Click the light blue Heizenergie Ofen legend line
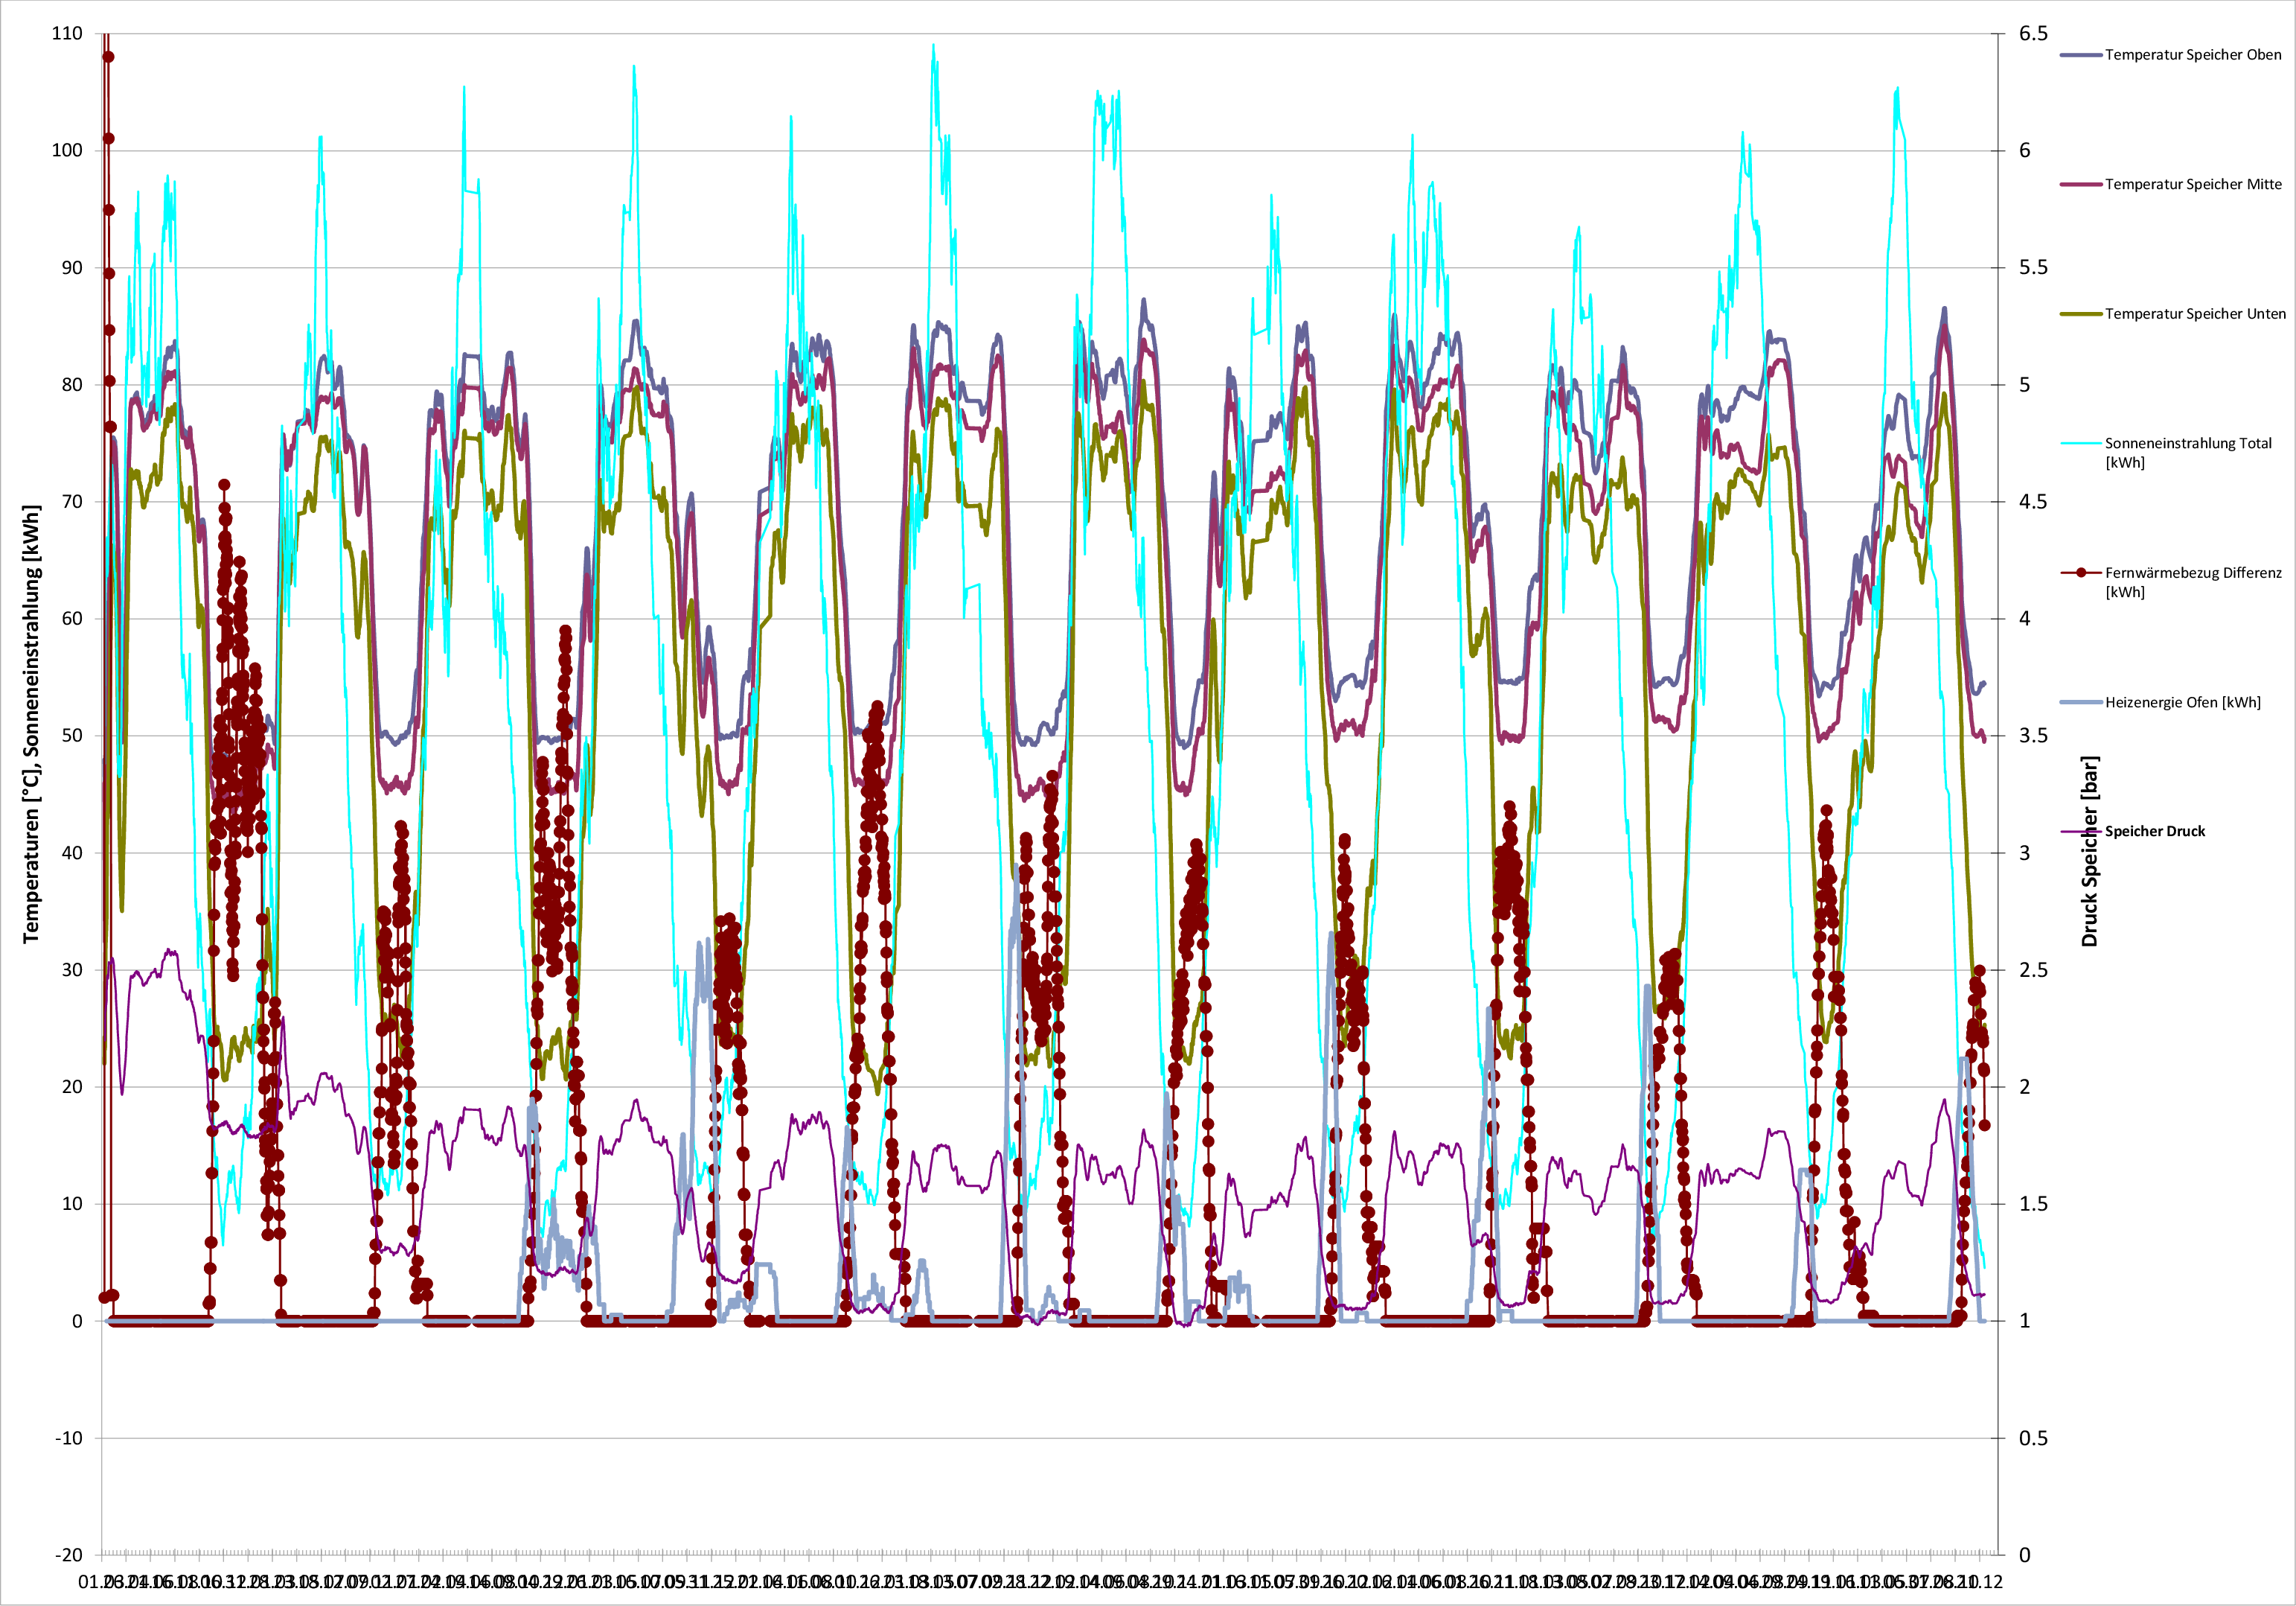Viewport: 2296px width, 1606px height. click(2080, 702)
